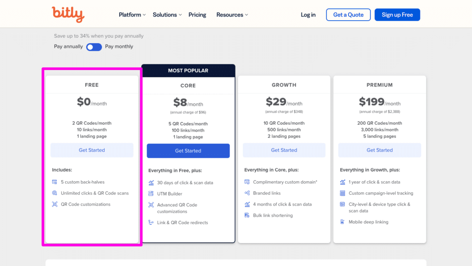Click the Get a Quote button
Screen dimensions: 472x266
coord(348,15)
